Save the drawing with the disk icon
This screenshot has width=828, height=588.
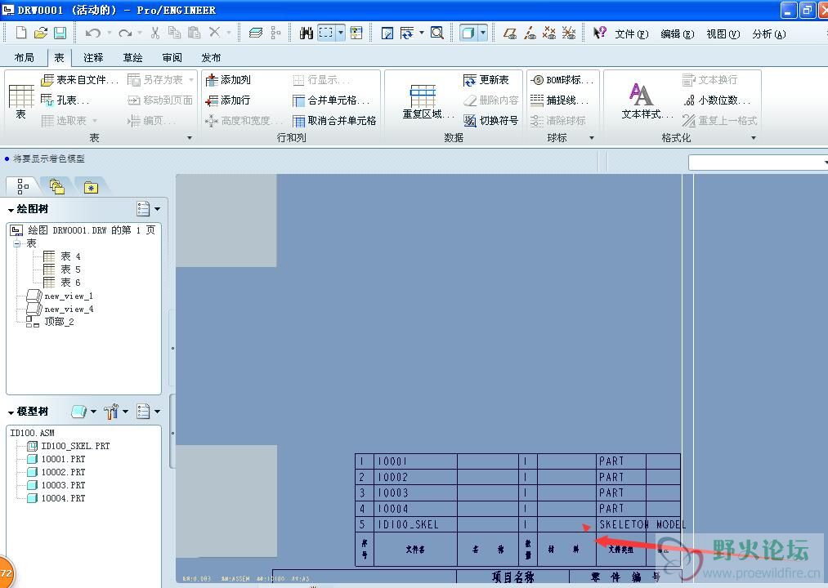click(x=60, y=33)
